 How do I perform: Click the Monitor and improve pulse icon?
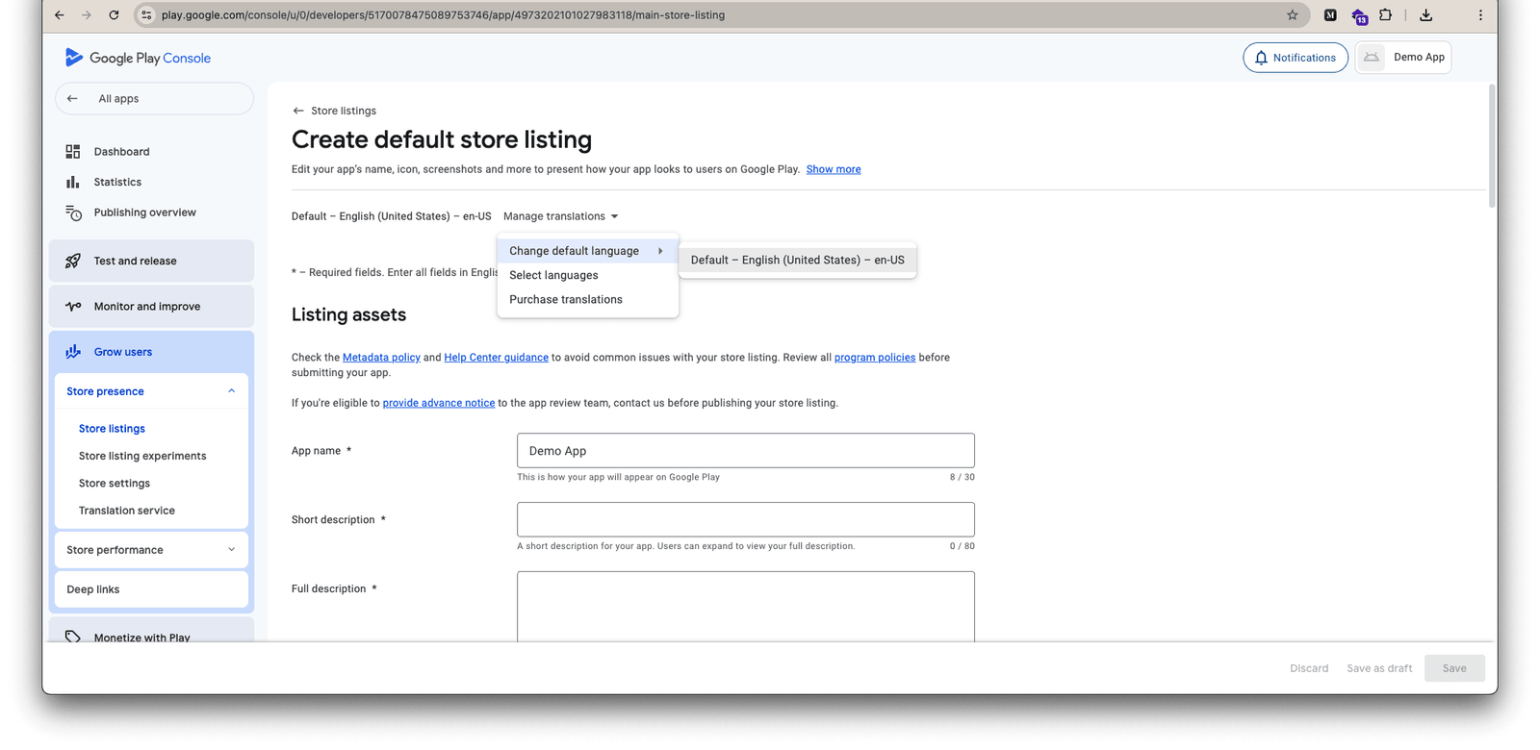tap(73, 307)
